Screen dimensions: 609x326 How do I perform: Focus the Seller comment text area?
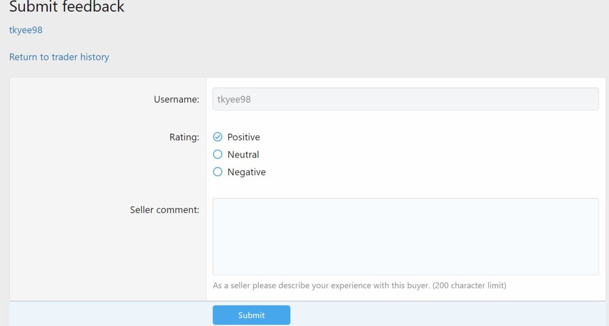pos(405,236)
